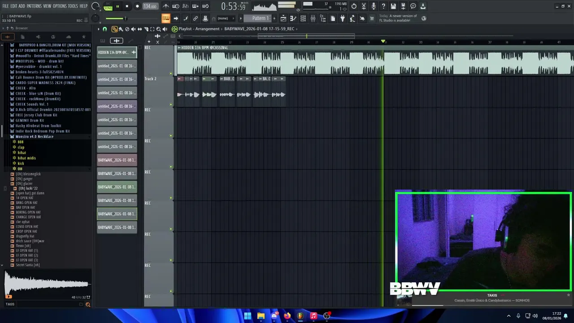Open the EDIT menu
The height and width of the screenshot is (323, 574).
pyautogui.click(x=14, y=6)
